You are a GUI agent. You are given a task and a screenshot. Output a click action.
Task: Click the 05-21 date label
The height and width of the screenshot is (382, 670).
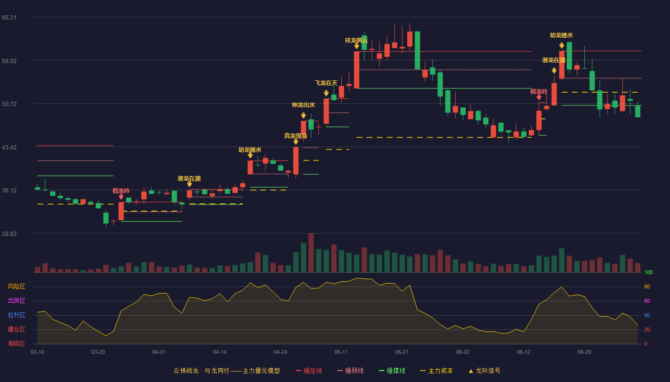point(402,352)
